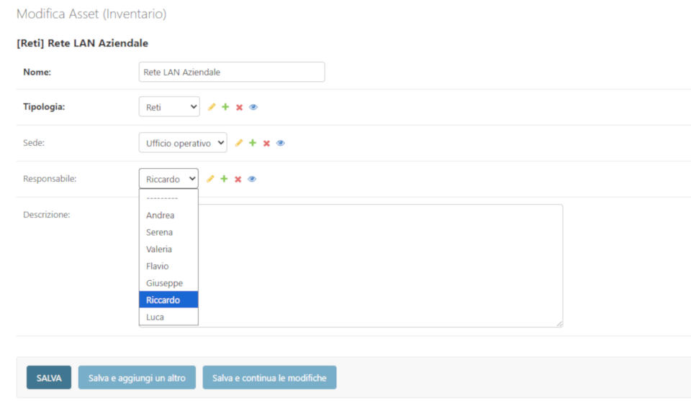View selected Tipologia with the eye icon
Screen dimensions: 691x413
(x=253, y=107)
